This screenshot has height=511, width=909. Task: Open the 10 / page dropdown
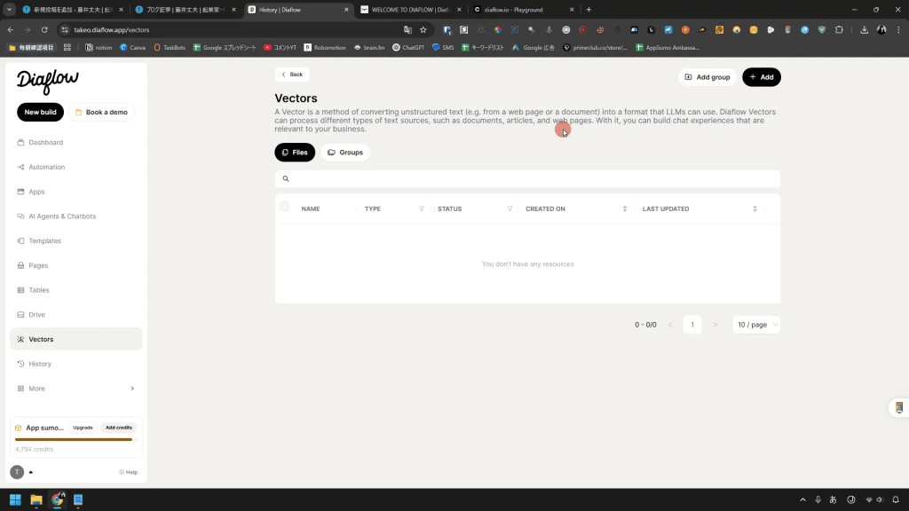tap(756, 325)
